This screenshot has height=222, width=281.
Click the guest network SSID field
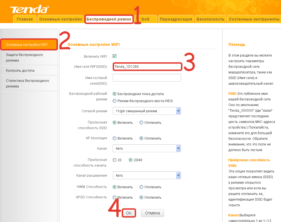147,78
